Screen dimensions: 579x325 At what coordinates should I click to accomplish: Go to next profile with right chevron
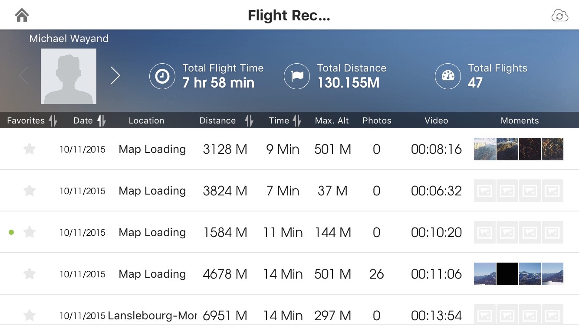115,76
